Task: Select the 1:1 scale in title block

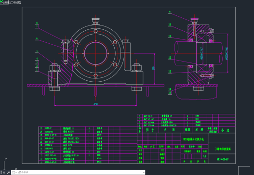Action: (x=205, y=156)
